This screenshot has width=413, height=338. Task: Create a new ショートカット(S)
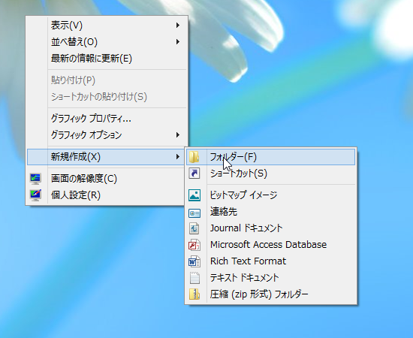point(270,174)
